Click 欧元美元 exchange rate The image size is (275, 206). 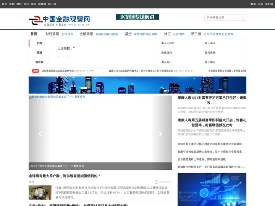(210, 53)
